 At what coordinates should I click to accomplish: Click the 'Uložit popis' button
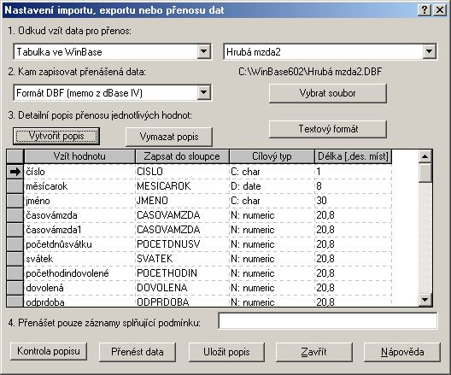226,352
